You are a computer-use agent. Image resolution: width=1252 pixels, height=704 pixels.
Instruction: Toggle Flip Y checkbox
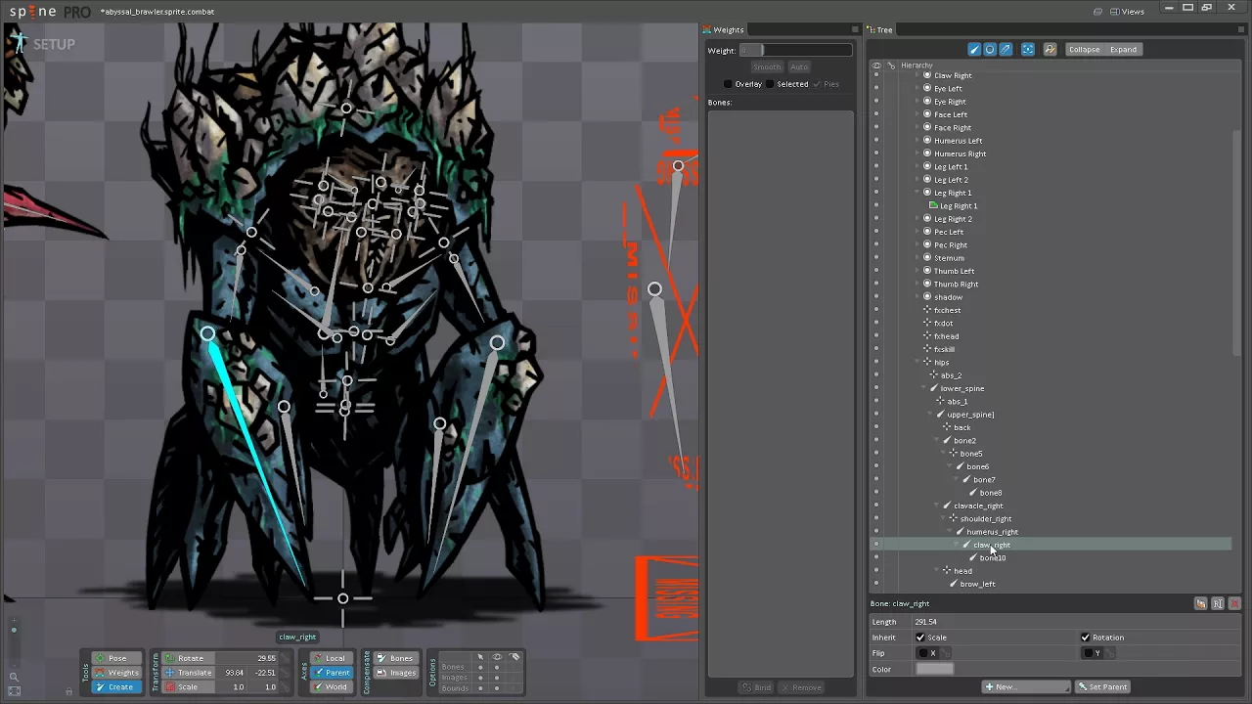point(1087,653)
